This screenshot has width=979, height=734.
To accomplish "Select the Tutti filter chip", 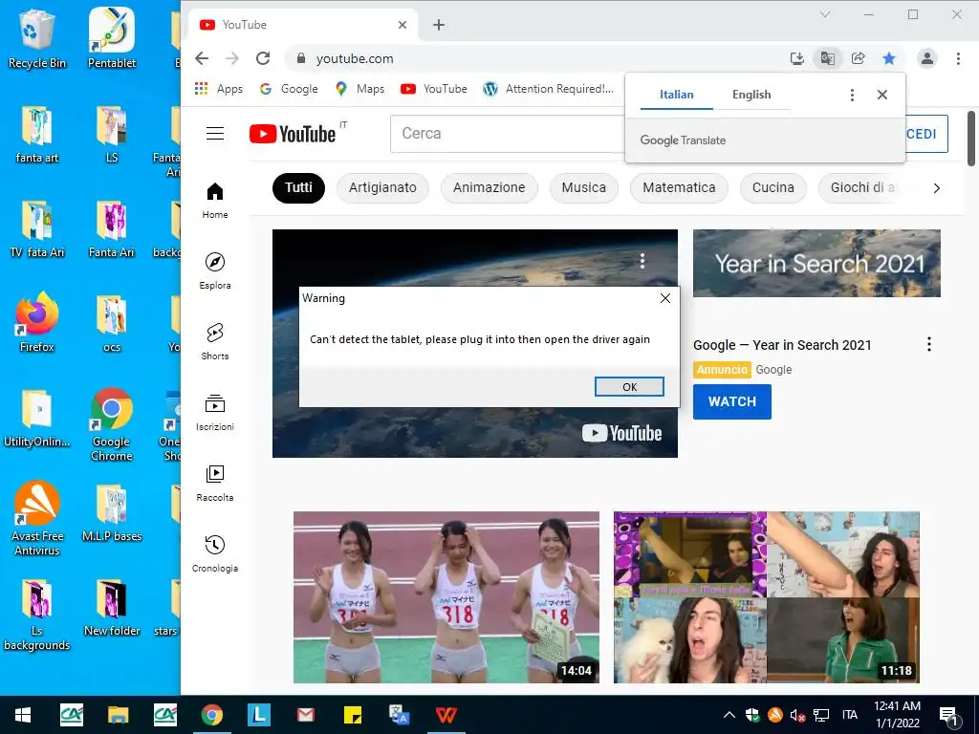I will 298,188.
